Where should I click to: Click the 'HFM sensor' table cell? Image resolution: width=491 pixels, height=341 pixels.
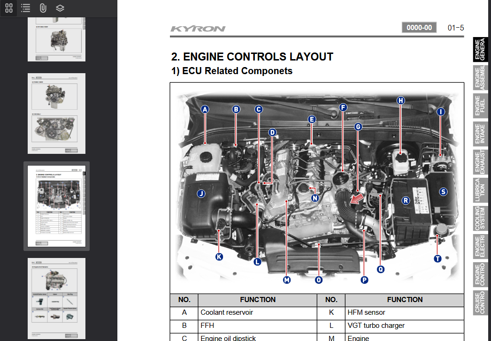pyautogui.click(x=404, y=312)
